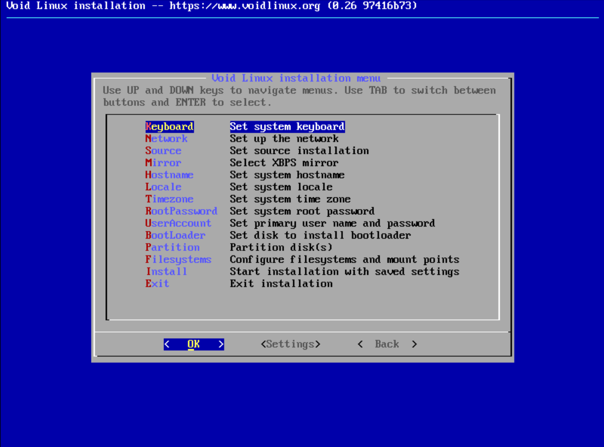
Task: Choose the Locale option
Action: tap(163, 187)
